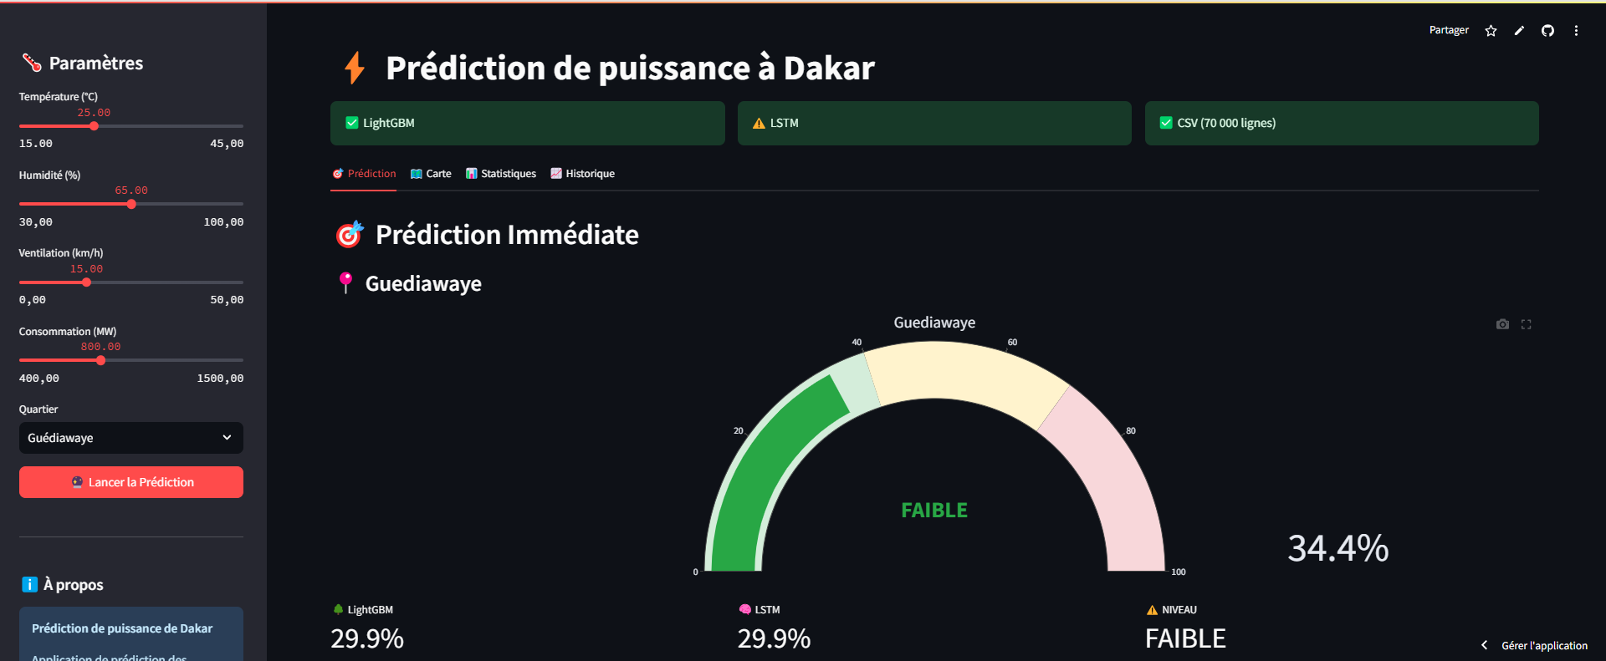Switch to the Carte tab
This screenshot has height=661, width=1606.
pos(431,173)
